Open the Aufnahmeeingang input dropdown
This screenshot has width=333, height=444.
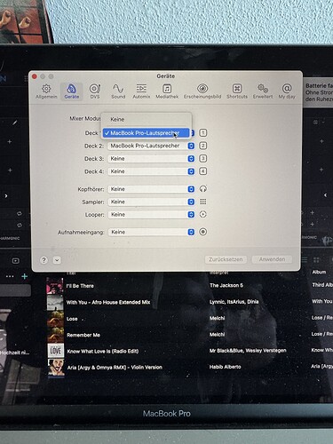click(151, 232)
